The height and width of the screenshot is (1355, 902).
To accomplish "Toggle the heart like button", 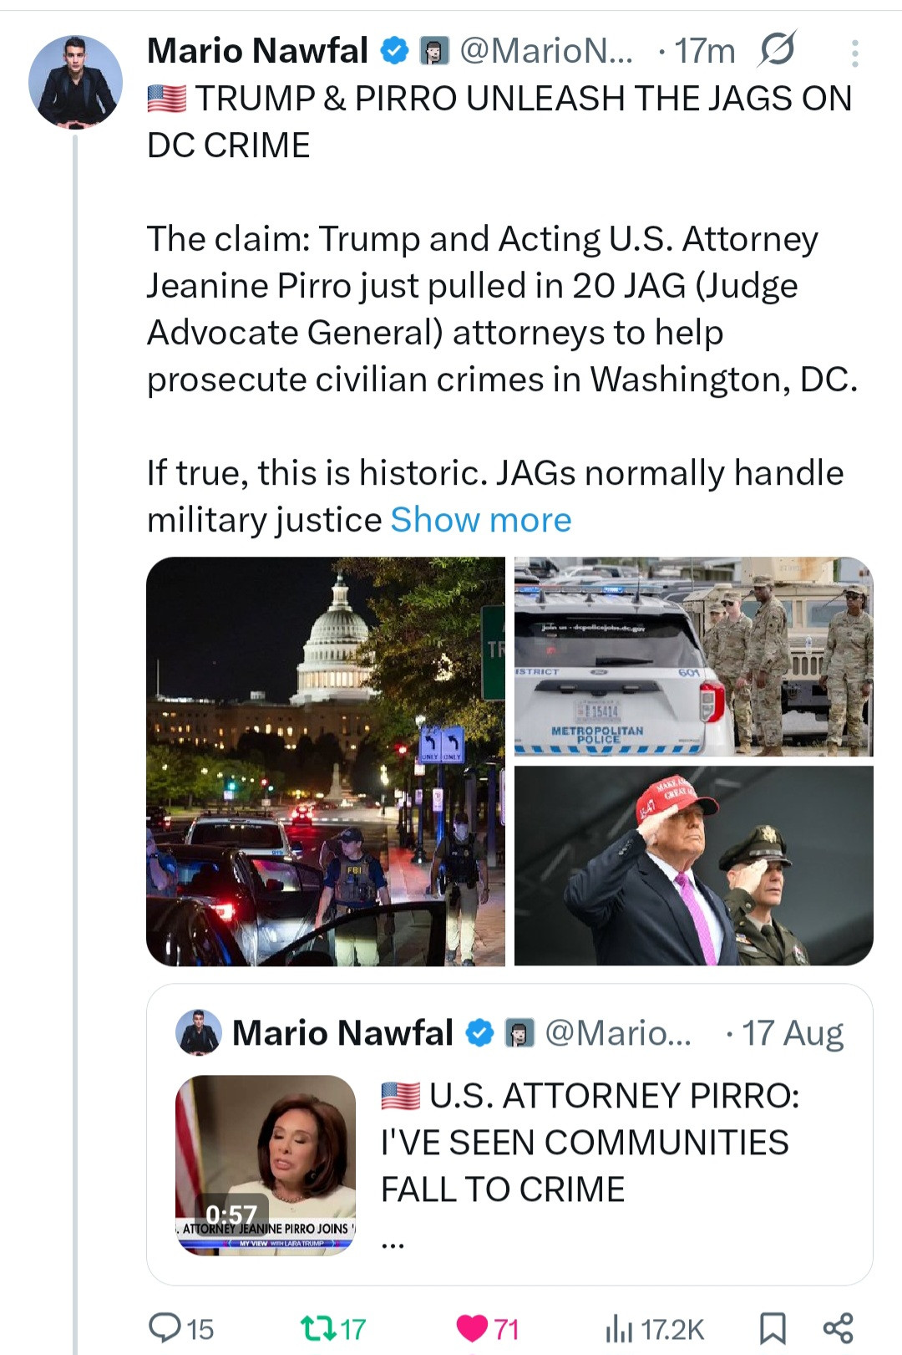I will tap(472, 1327).
